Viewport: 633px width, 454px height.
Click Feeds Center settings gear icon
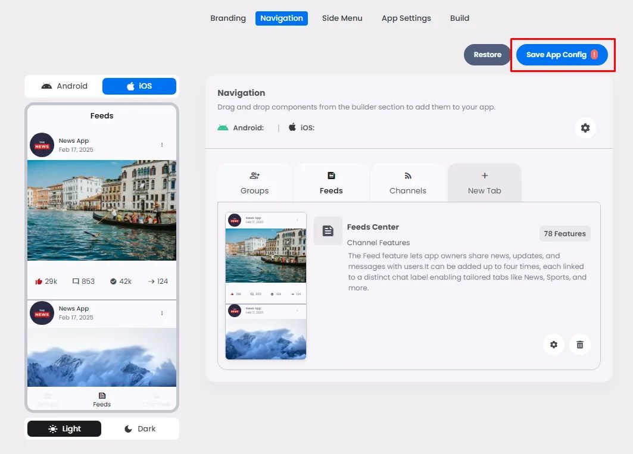553,345
